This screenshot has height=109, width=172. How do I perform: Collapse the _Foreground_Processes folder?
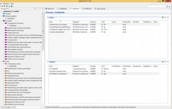4,23
